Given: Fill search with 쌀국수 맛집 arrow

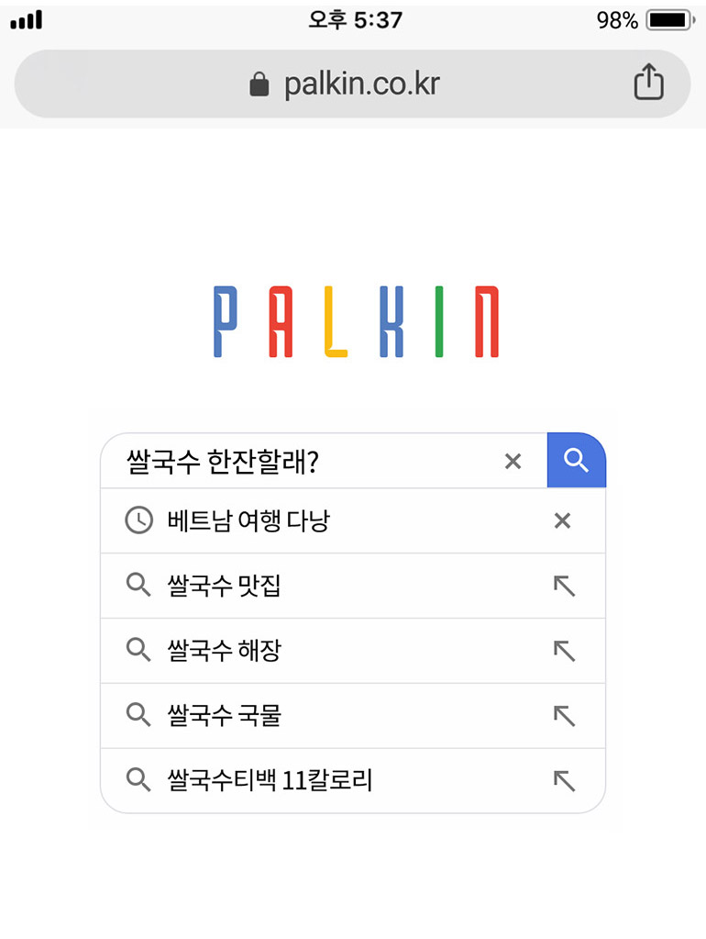Looking at the screenshot, I should click(x=564, y=586).
